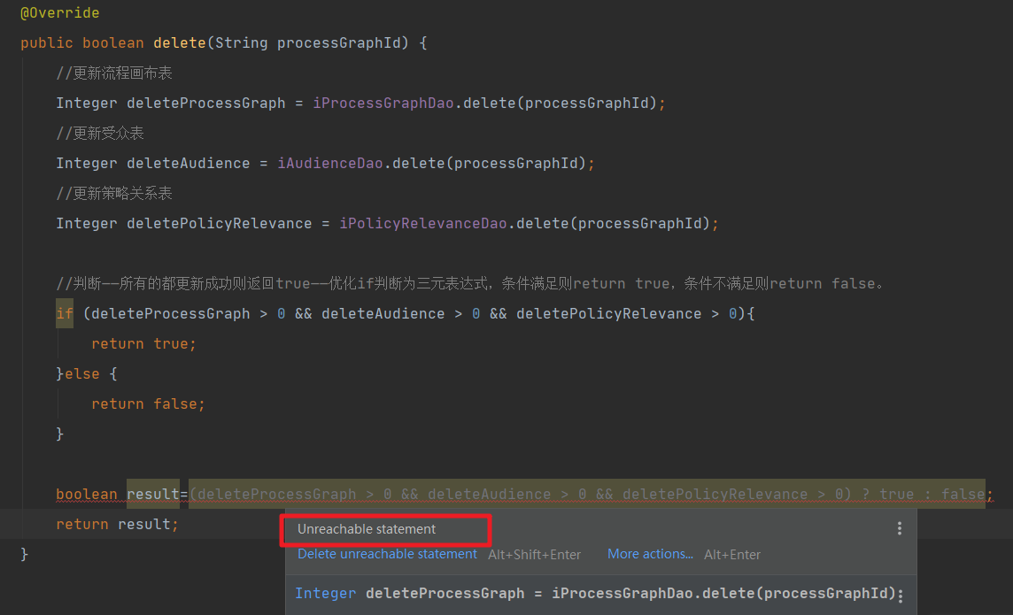Click the return false; statement
Viewport: 1013px width, 615px height.
[x=148, y=404]
